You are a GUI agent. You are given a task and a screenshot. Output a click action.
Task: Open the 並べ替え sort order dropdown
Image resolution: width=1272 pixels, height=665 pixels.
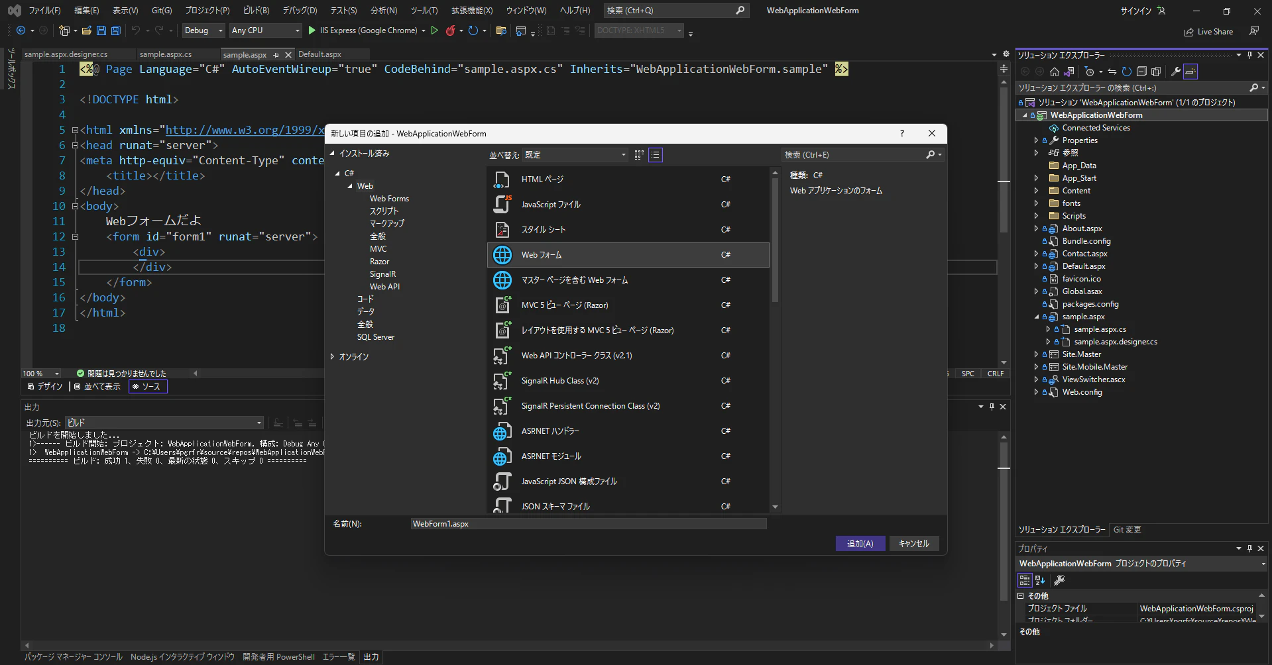[x=575, y=155]
